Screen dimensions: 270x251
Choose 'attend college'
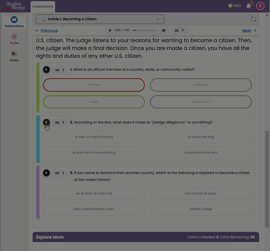(x=201, y=209)
